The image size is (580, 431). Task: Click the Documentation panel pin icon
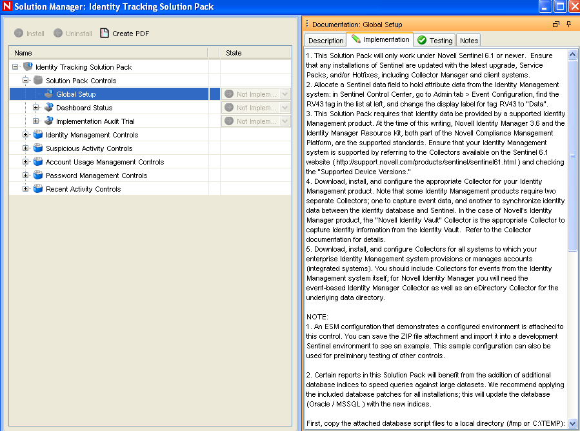pyautogui.click(x=569, y=25)
